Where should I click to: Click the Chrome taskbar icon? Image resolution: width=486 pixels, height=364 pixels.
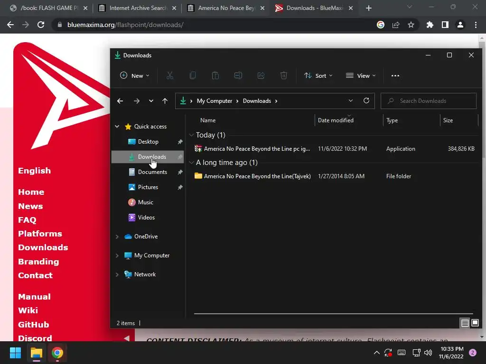(57, 353)
